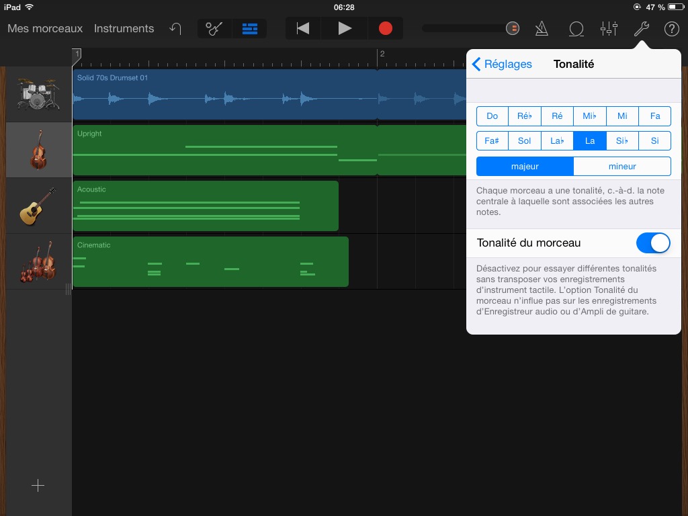This screenshot has width=688, height=516.
Task: Tap the wrench settings icon
Action: 642,29
